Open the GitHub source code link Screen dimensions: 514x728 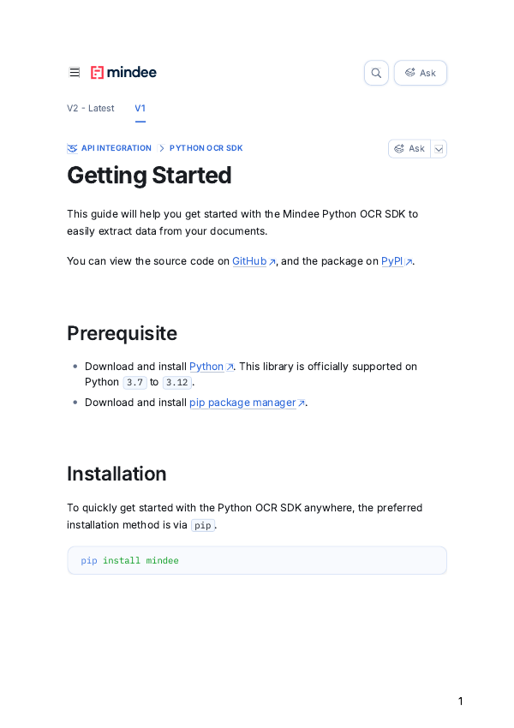249,261
